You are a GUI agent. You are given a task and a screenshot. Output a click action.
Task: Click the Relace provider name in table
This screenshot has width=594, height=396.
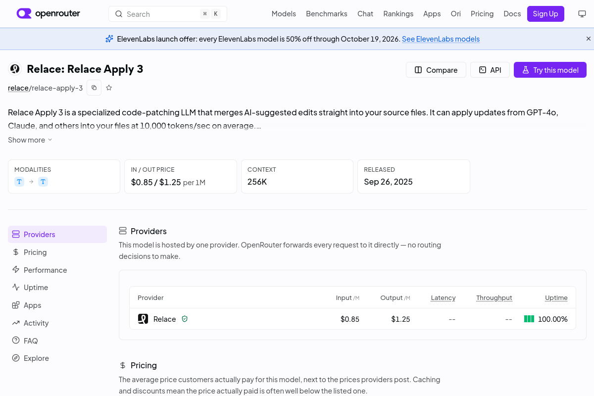point(164,319)
